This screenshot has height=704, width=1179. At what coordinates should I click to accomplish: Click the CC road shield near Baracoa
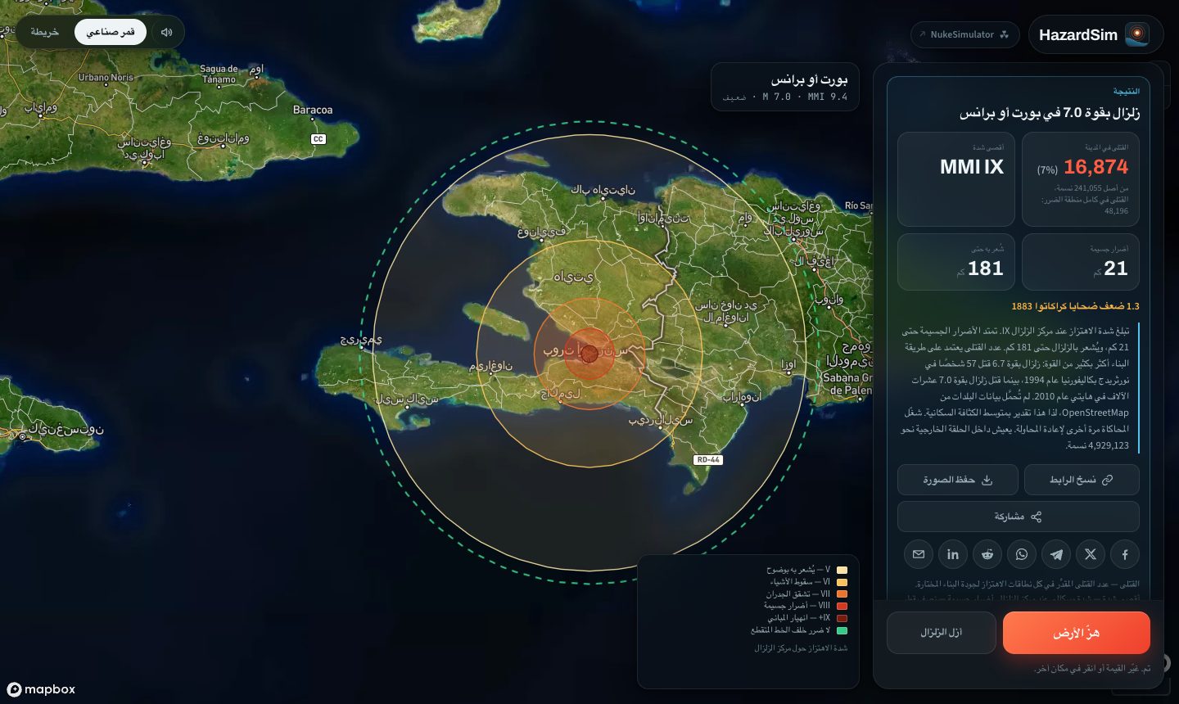point(318,139)
